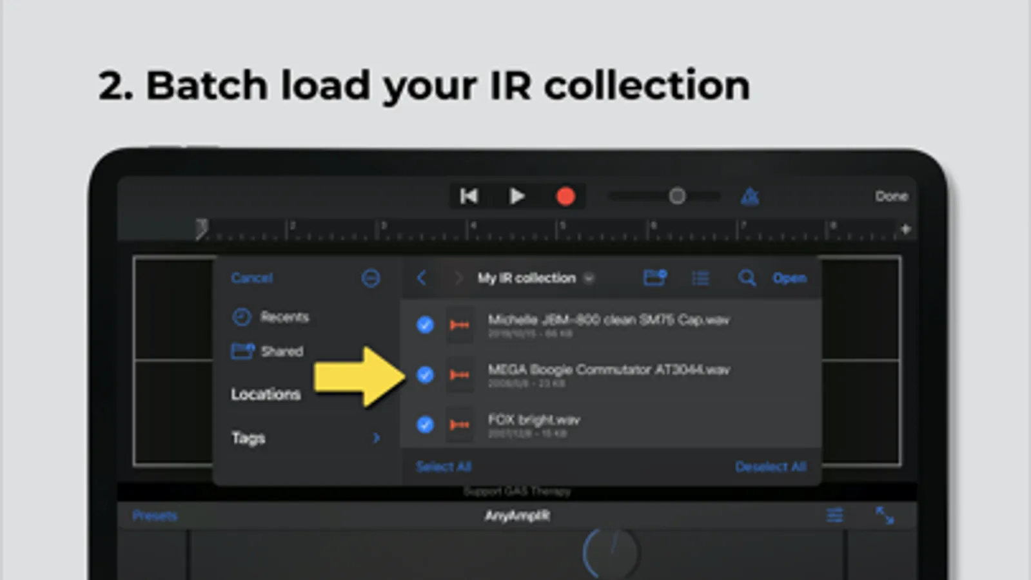Select the file name MEGA Boogie Commutator AT3044.wav

[609, 369]
